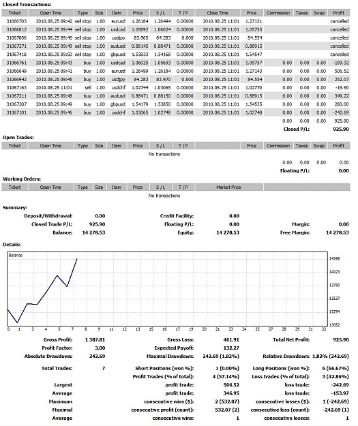The image size is (358, 426).
Task: Select ticket number 31067307
Action: [16, 104]
